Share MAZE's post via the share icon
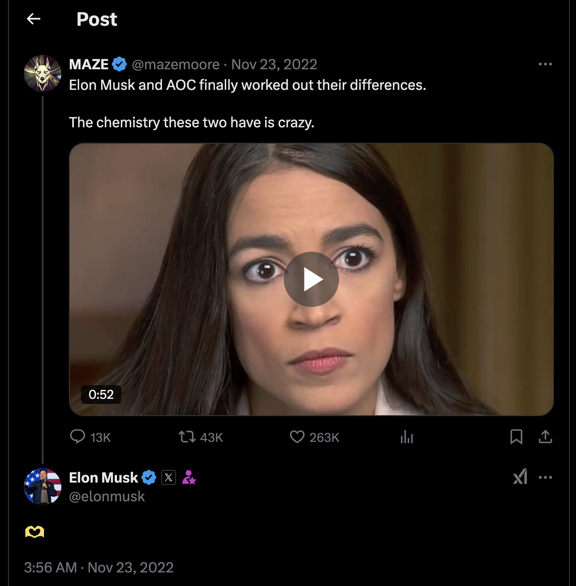This screenshot has height=586, width=576. tap(546, 437)
